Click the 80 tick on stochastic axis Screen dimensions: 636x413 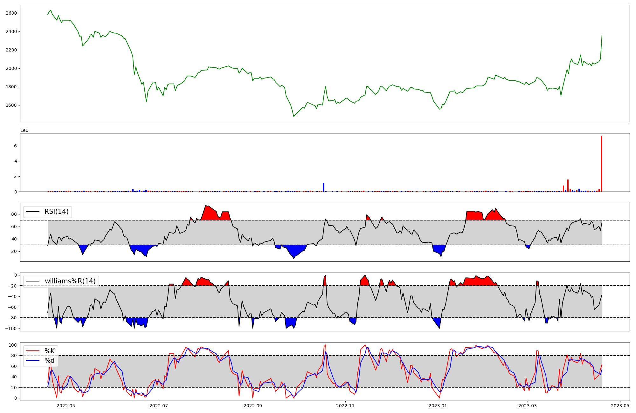pyautogui.click(x=14, y=355)
